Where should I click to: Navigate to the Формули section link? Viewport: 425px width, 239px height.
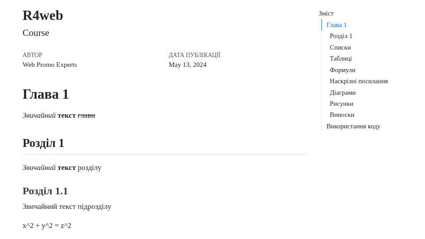tap(342, 70)
